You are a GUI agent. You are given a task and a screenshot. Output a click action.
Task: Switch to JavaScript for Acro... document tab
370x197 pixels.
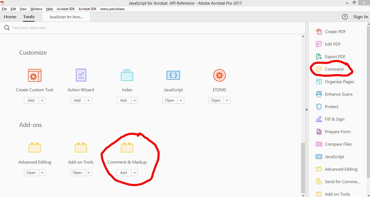pyautogui.click(x=66, y=17)
